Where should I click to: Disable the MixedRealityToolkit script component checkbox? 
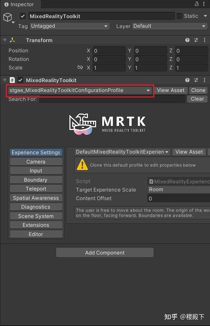click(x=21, y=80)
